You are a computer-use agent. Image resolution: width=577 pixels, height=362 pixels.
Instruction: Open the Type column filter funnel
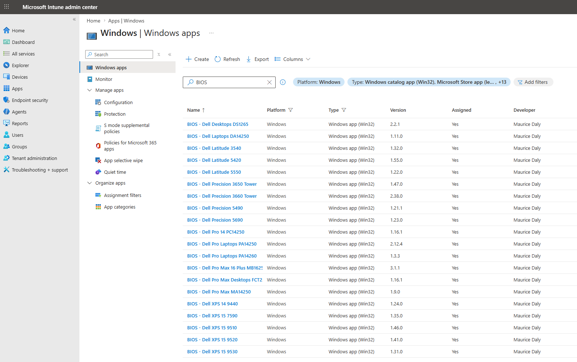coord(344,110)
